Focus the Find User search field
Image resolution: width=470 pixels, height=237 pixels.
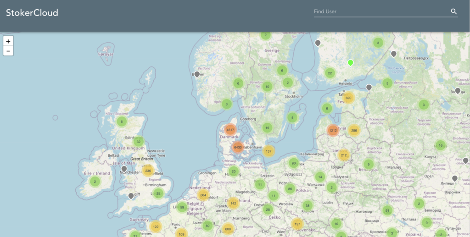click(x=380, y=11)
